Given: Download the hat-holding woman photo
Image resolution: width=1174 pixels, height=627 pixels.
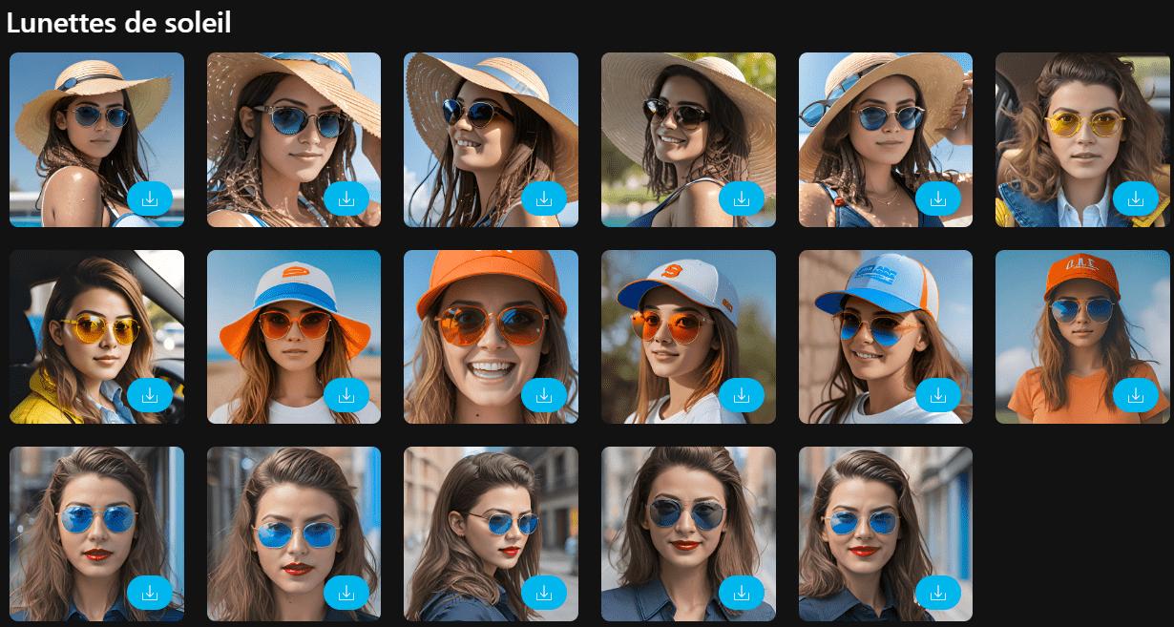Looking at the screenshot, I should [939, 199].
